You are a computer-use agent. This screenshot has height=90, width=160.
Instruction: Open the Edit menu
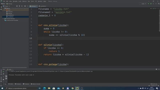click(7, 1)
